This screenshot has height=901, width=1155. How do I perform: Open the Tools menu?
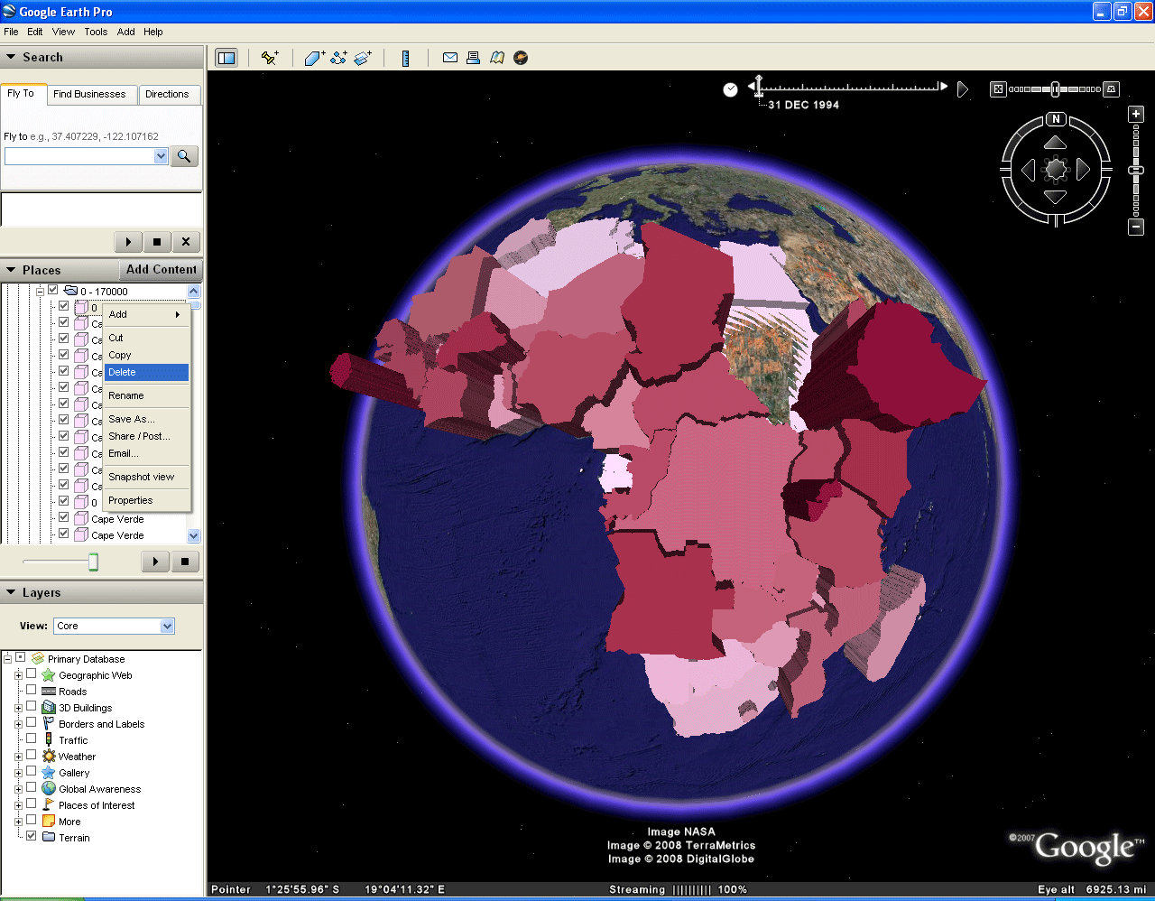[x=96, y=32]
